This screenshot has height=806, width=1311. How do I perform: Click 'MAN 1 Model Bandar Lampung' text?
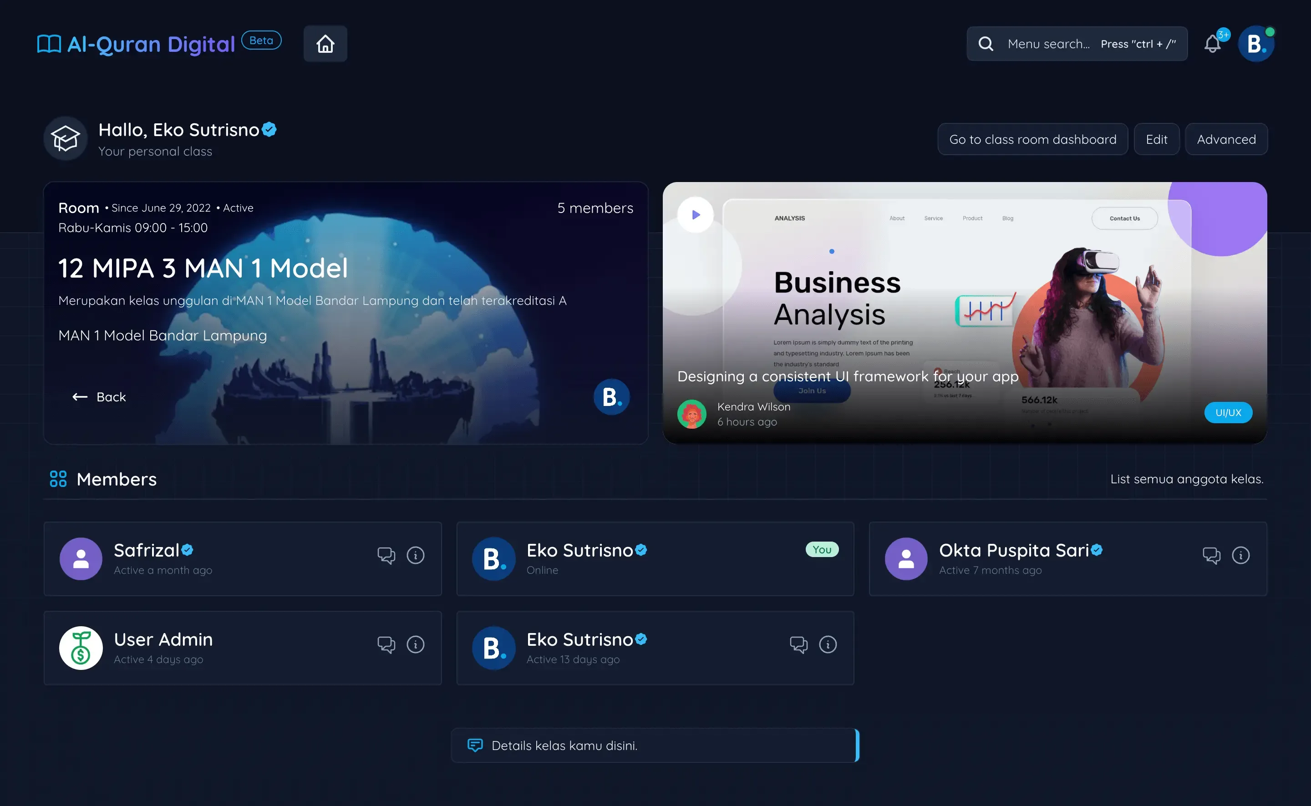pyautogui.click(x=163, y=335)
